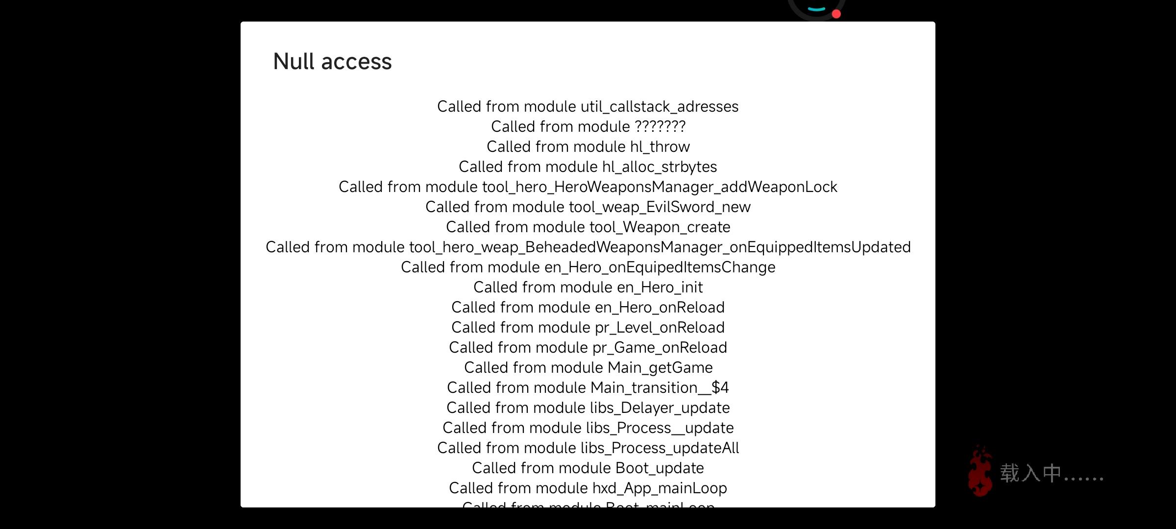Screen dimensions: 1176x529
Task: Click the libs_Delayer_update line
Action: 588,408
